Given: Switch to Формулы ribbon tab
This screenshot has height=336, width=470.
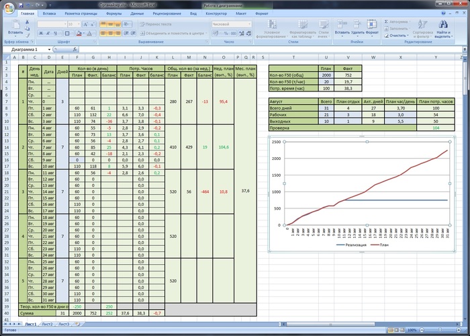Looking at the screenshot, I should click(x=114, y=13).
